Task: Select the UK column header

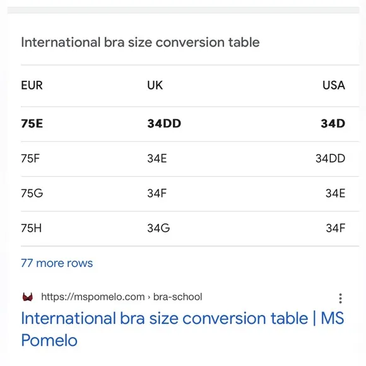Action: click(155, 85)
